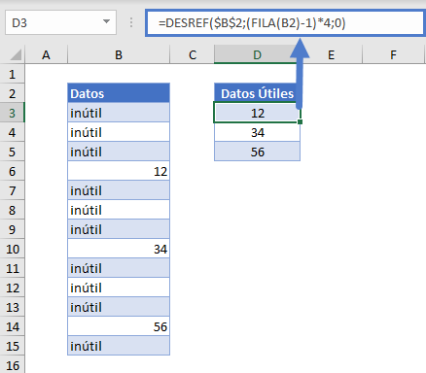Click the 'Datos Útiles' header cell
Viewport: 426px width, 373px height.
click(257, 93)
